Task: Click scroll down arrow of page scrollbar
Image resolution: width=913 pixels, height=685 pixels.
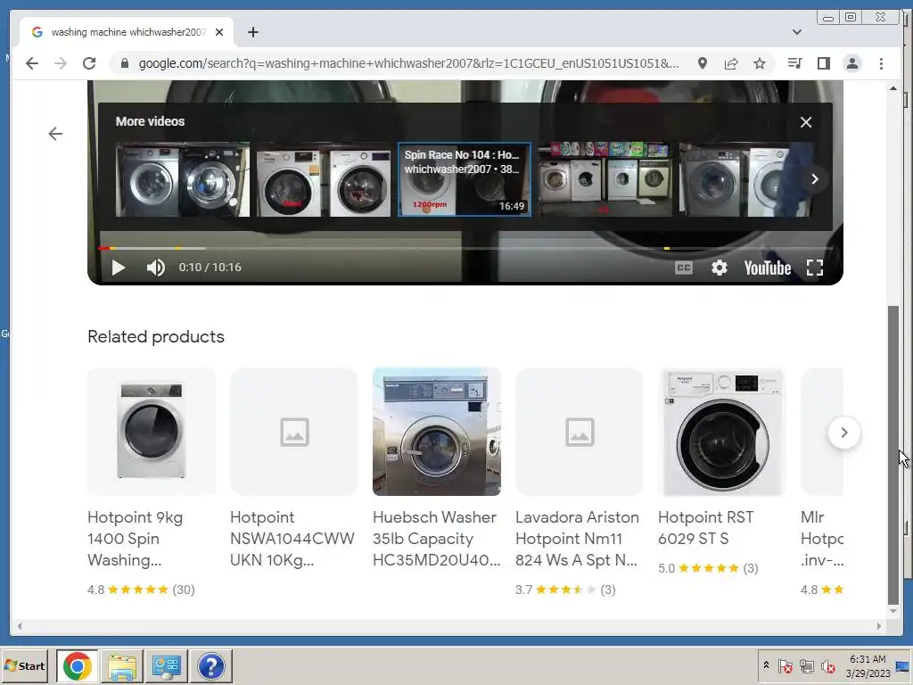Action: coord(893,611)
